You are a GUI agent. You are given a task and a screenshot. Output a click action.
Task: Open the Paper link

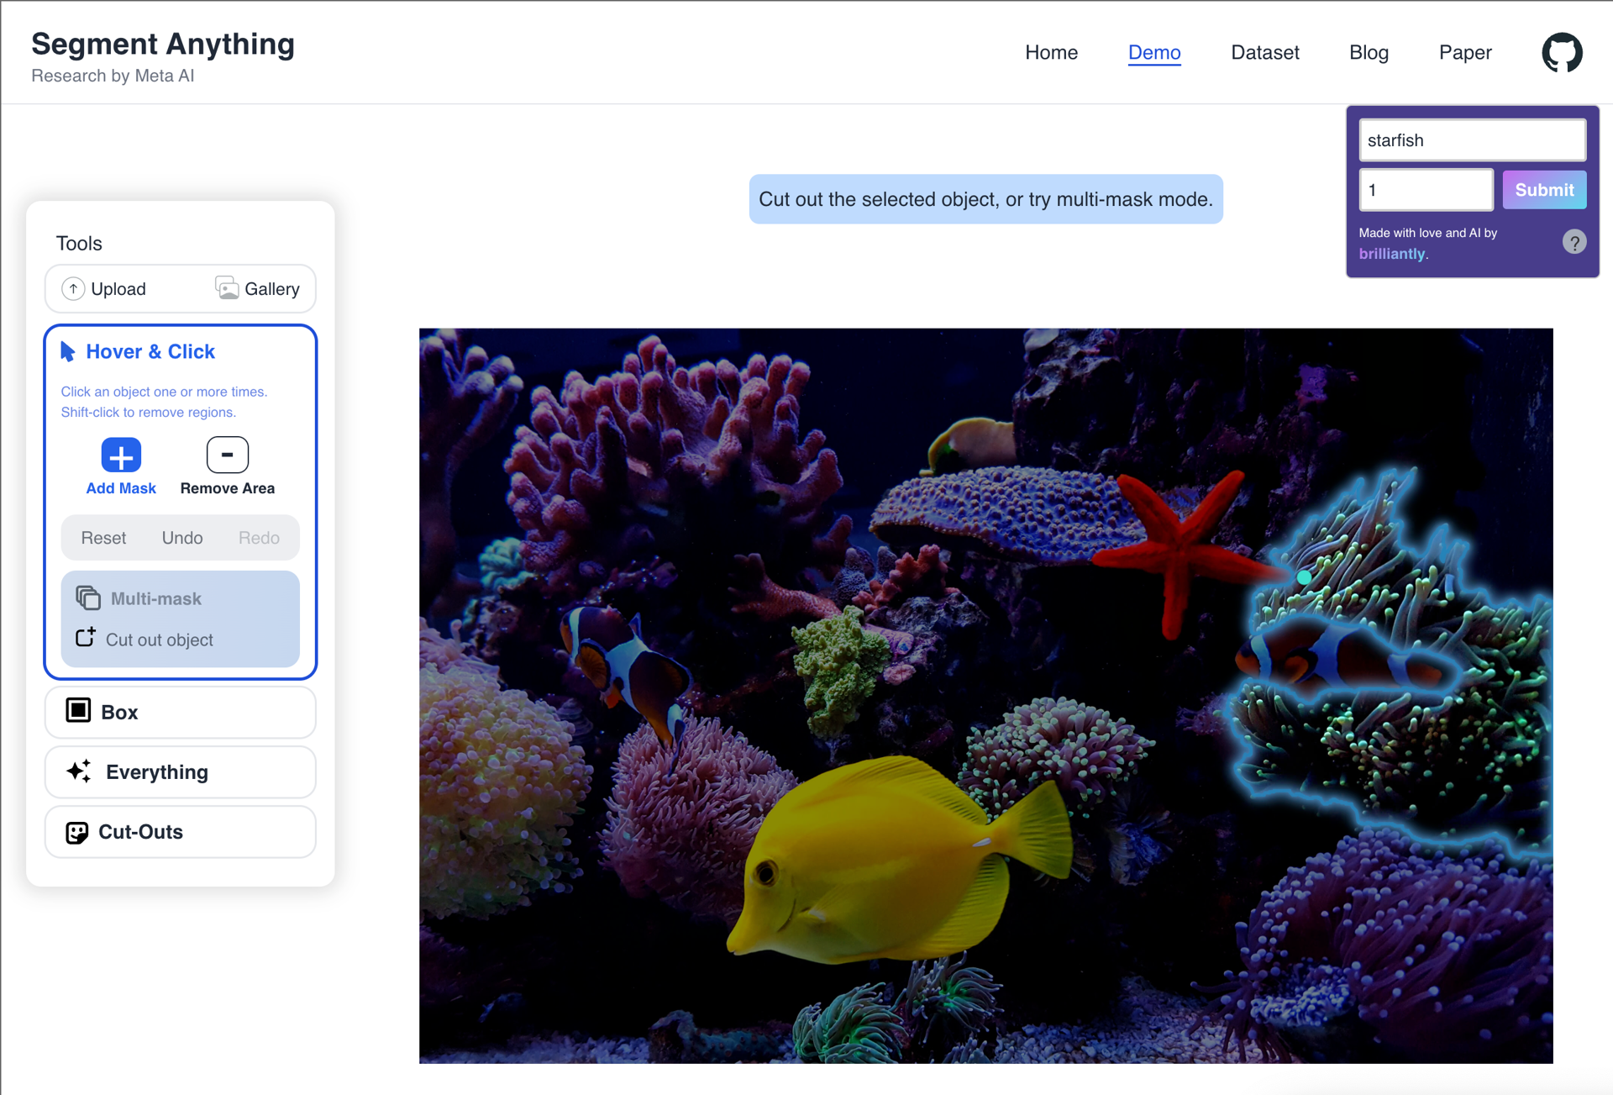tap(1465, 52)
